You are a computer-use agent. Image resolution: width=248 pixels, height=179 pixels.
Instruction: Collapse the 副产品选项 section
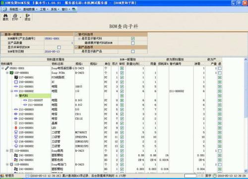pyautogui.click(x=76, y=47)
